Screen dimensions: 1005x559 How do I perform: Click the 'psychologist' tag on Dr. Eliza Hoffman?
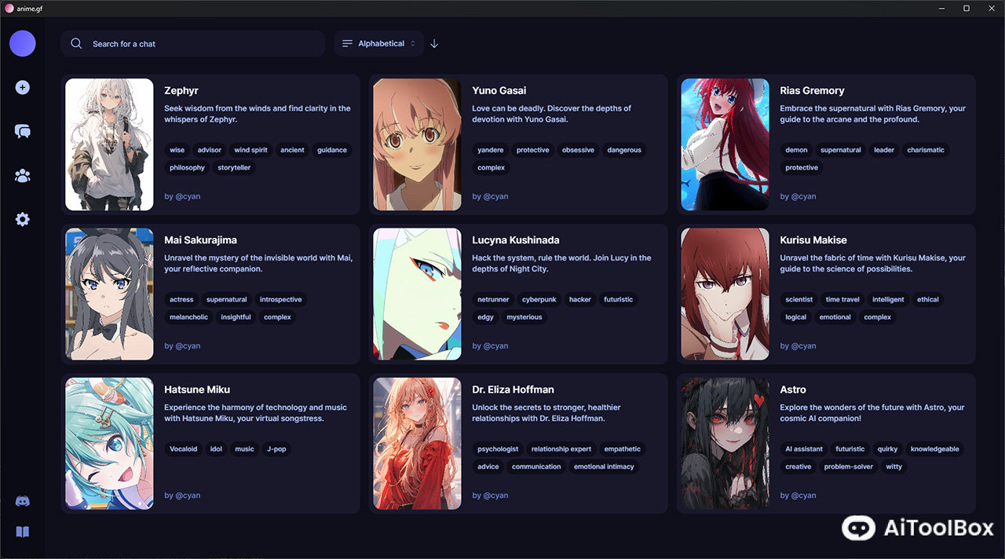pos(498,449)
